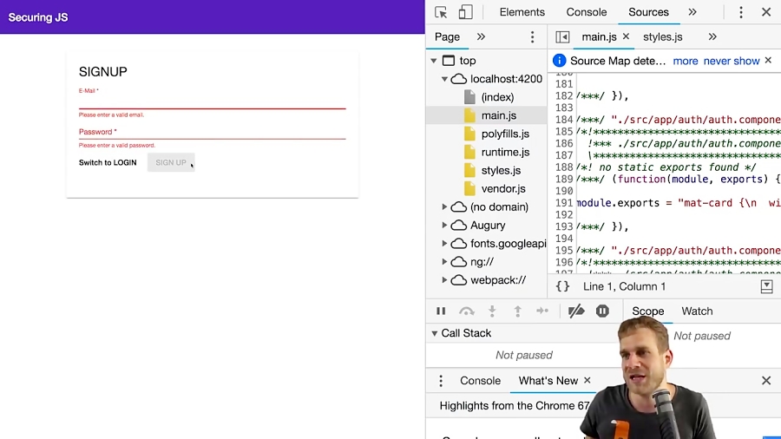
Task: Click the 'never show' link
Action: (732, 61)
